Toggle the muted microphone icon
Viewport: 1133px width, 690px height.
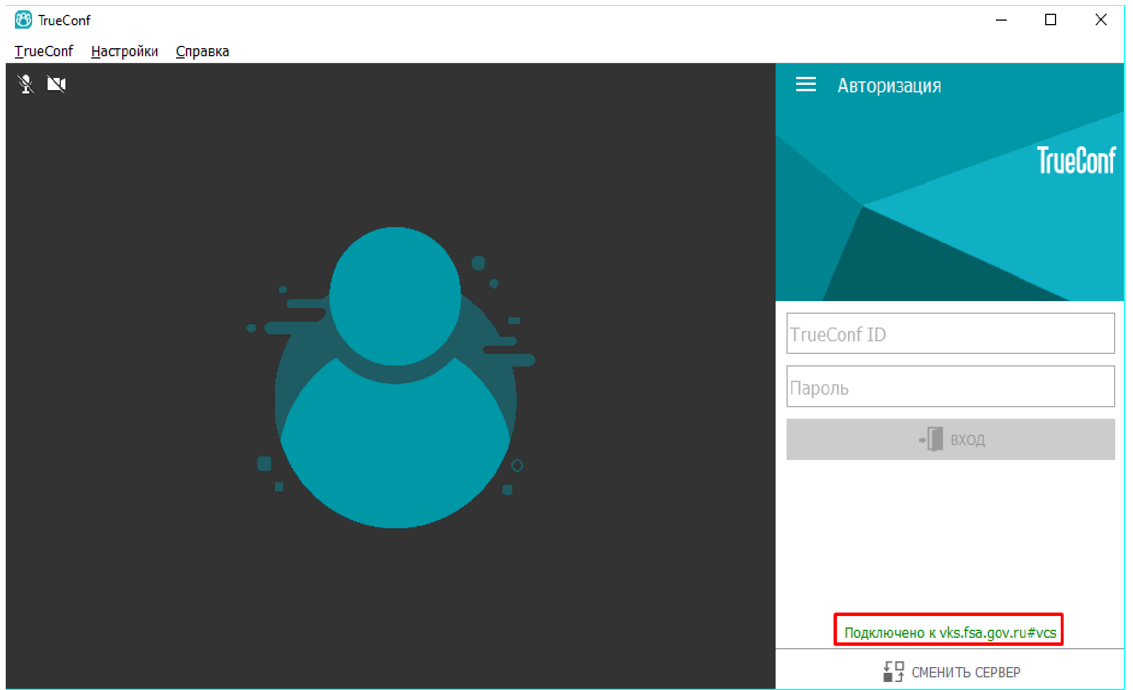click(x=25, y=84)
